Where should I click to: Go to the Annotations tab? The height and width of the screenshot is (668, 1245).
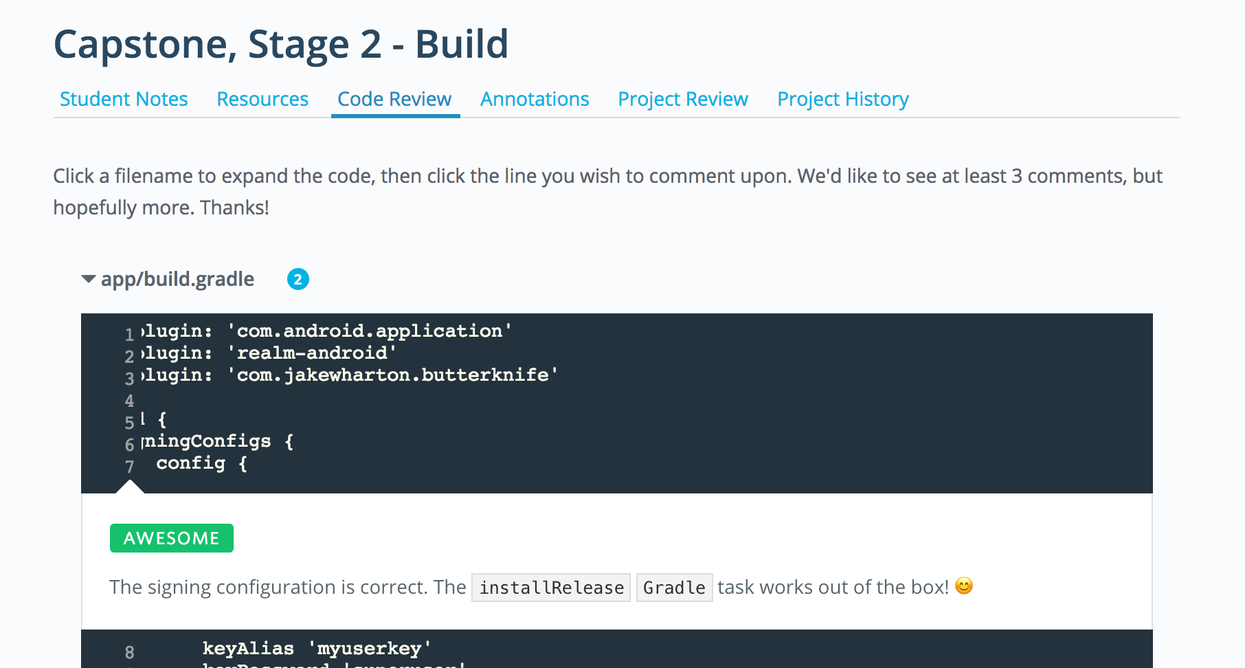click(535, 99)
